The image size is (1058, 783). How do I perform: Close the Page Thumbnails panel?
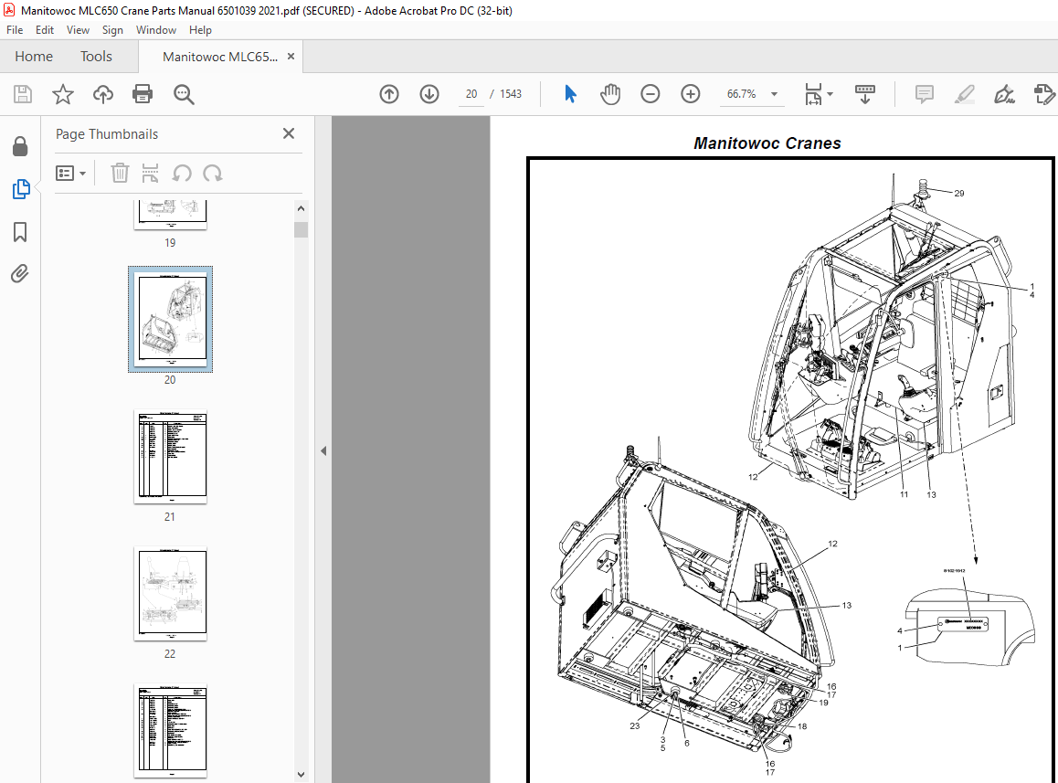[x=289, y=133]
